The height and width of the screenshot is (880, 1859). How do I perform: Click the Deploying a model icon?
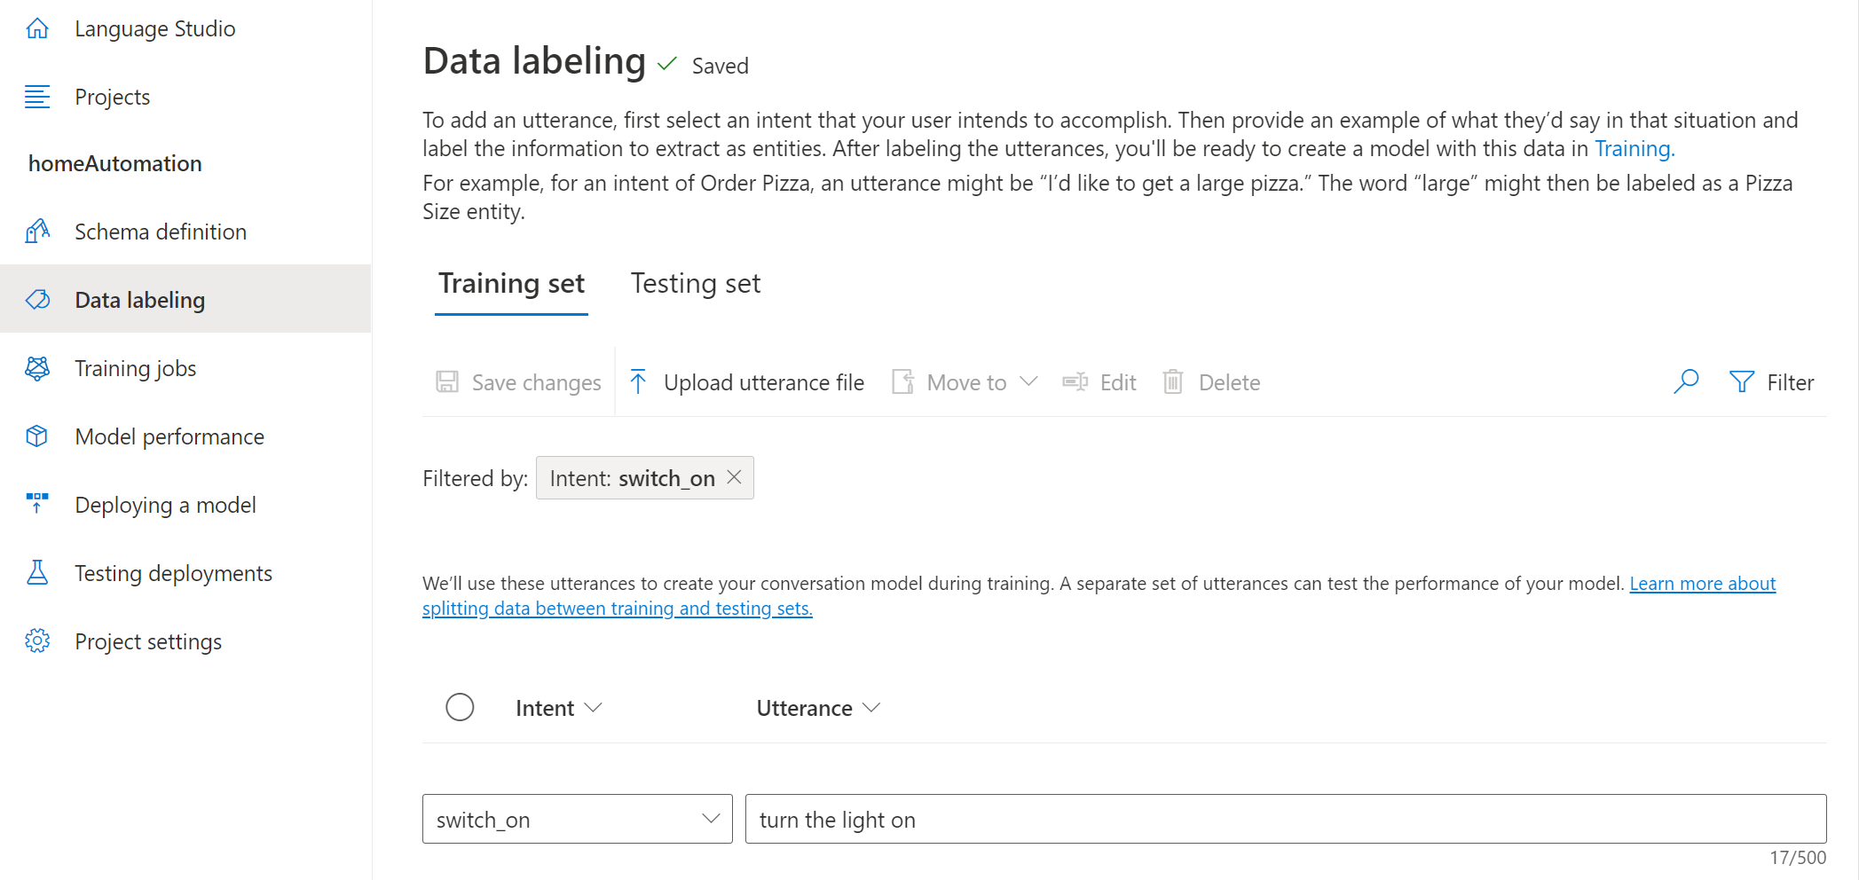click(x=37, y=504)
